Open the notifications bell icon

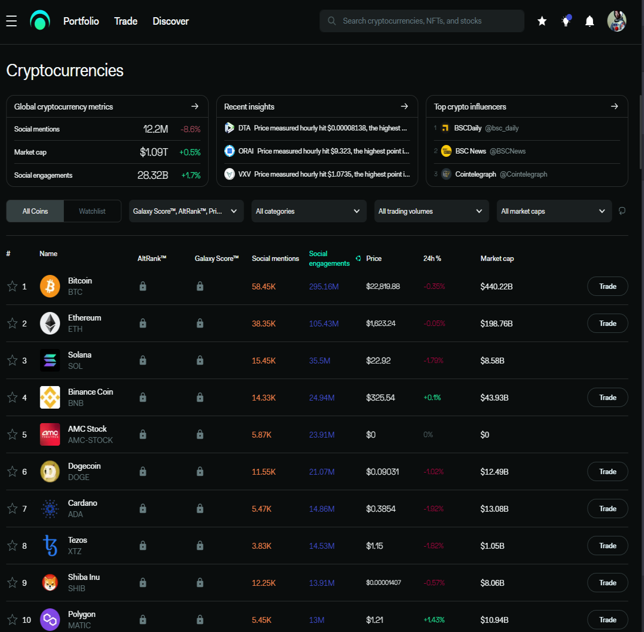coord(589,21)
